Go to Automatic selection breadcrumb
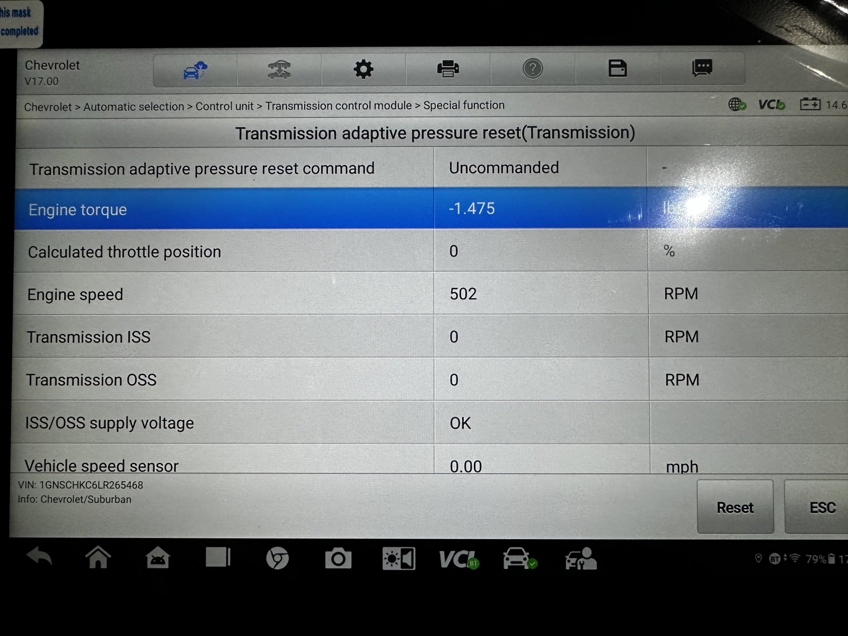 point(134,107)
